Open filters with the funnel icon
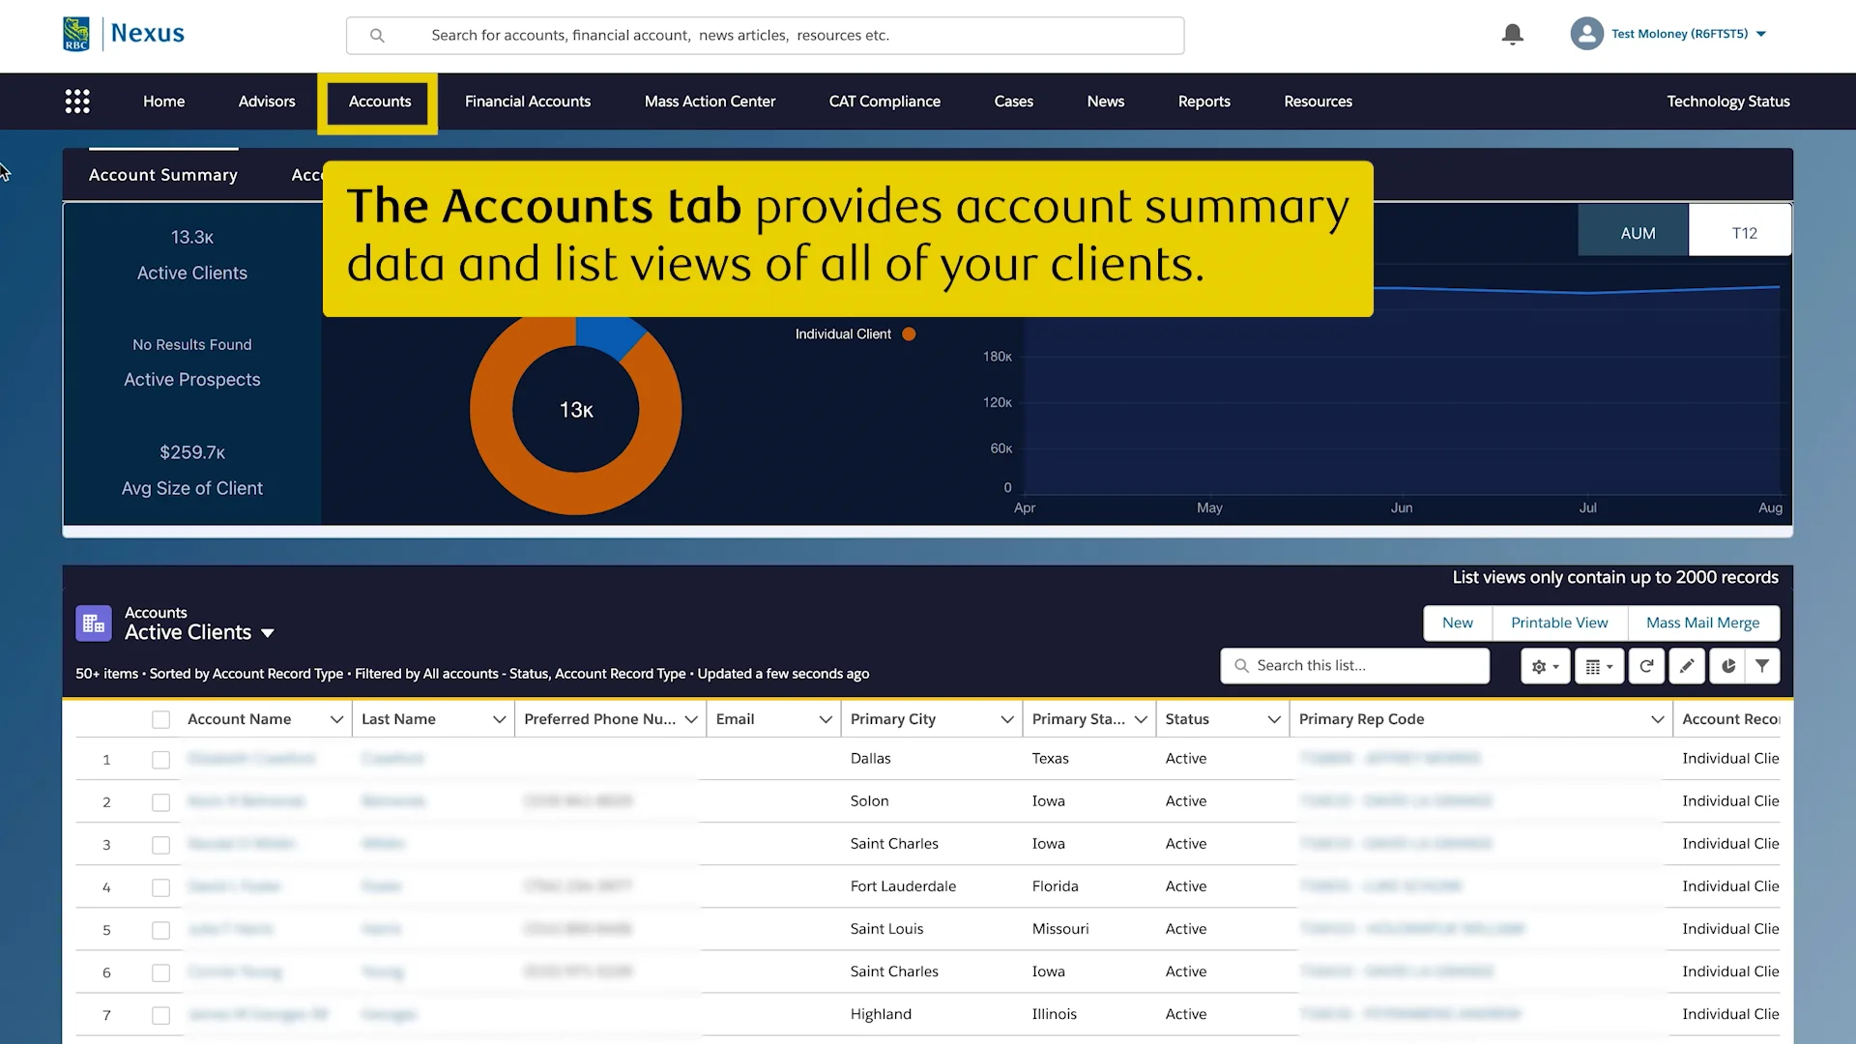The image size is (1856, 1044). point(1762,666)
